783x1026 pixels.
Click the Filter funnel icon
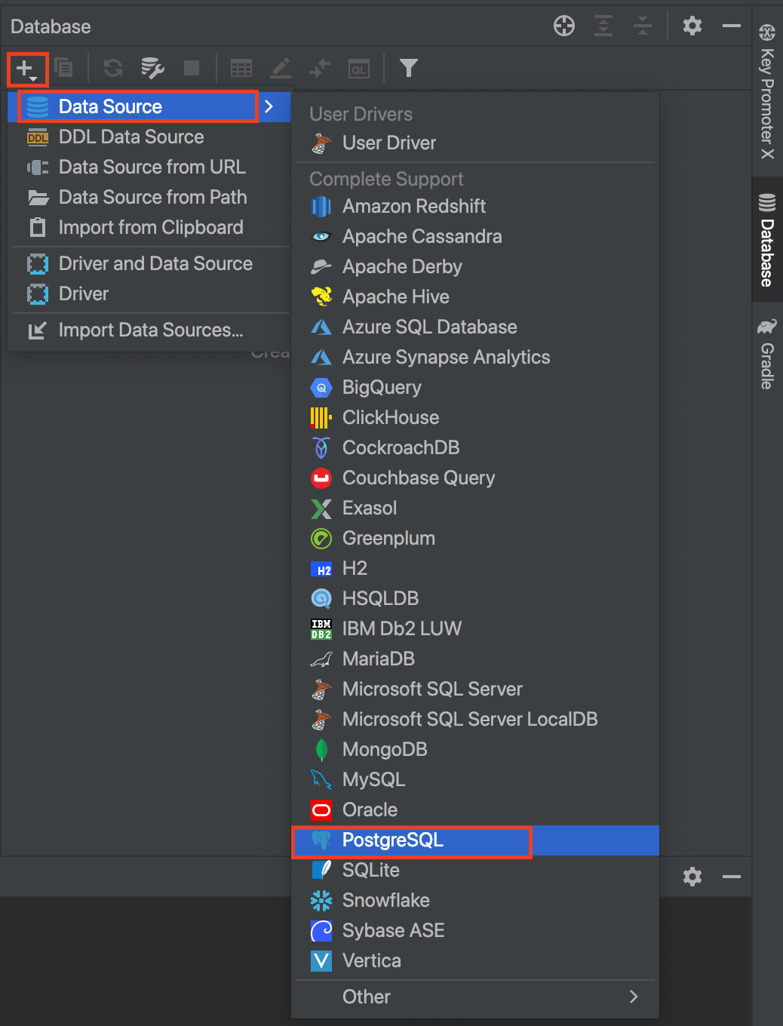click(408, 68)
